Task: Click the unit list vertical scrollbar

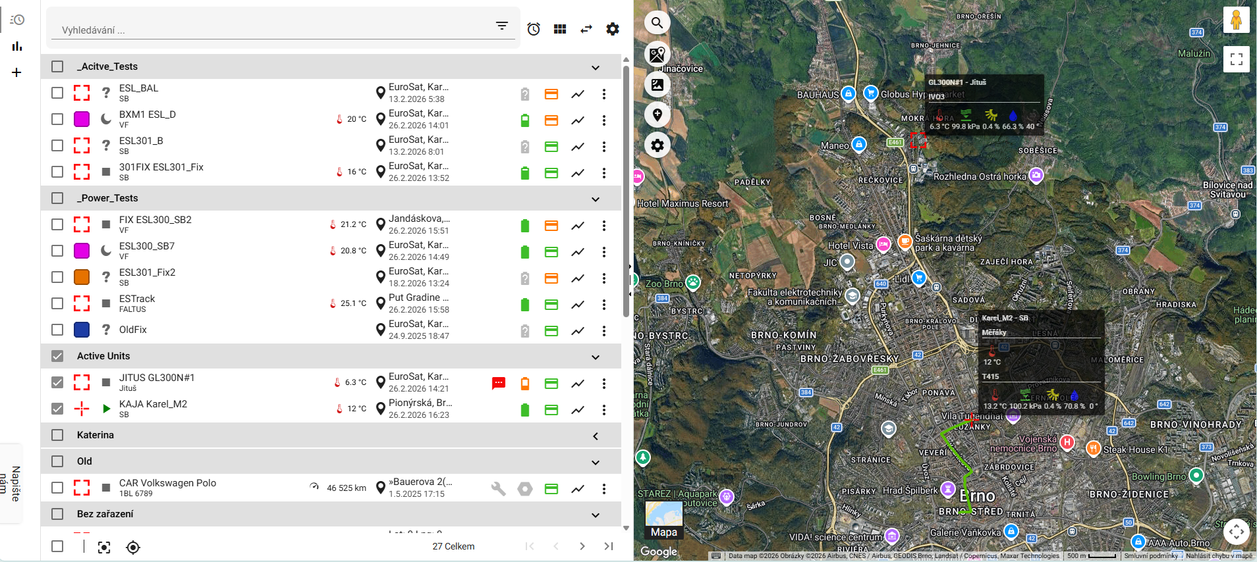Action: 626,191
